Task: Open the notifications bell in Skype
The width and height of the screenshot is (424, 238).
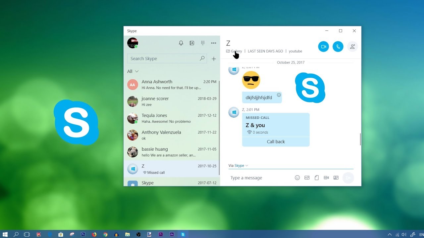Action: (181, 43)
